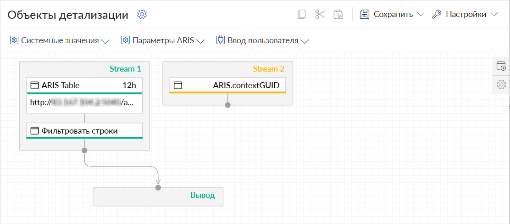Open the Параметры ARIS menu

click(x=163, y=41)
